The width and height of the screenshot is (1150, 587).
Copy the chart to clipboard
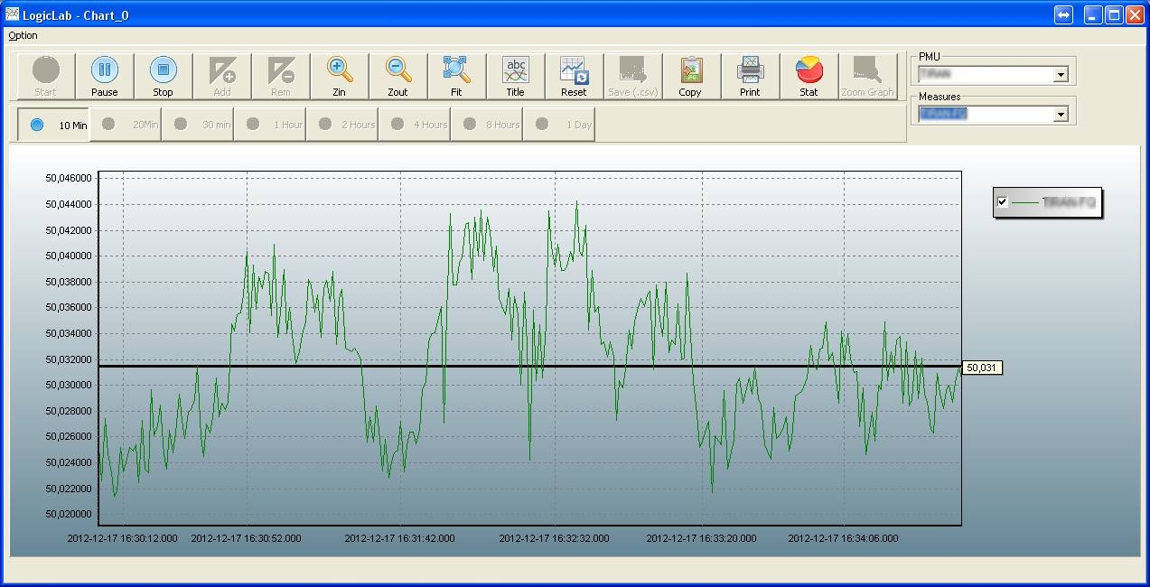pyautogui.click(x=690, y=76)
